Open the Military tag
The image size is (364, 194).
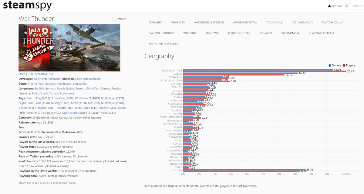[56, 103]
